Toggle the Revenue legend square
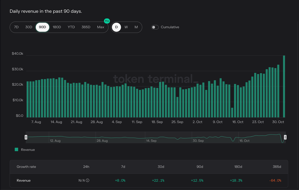The height and width of the screenshot is (190, 299). pos(16,150)
